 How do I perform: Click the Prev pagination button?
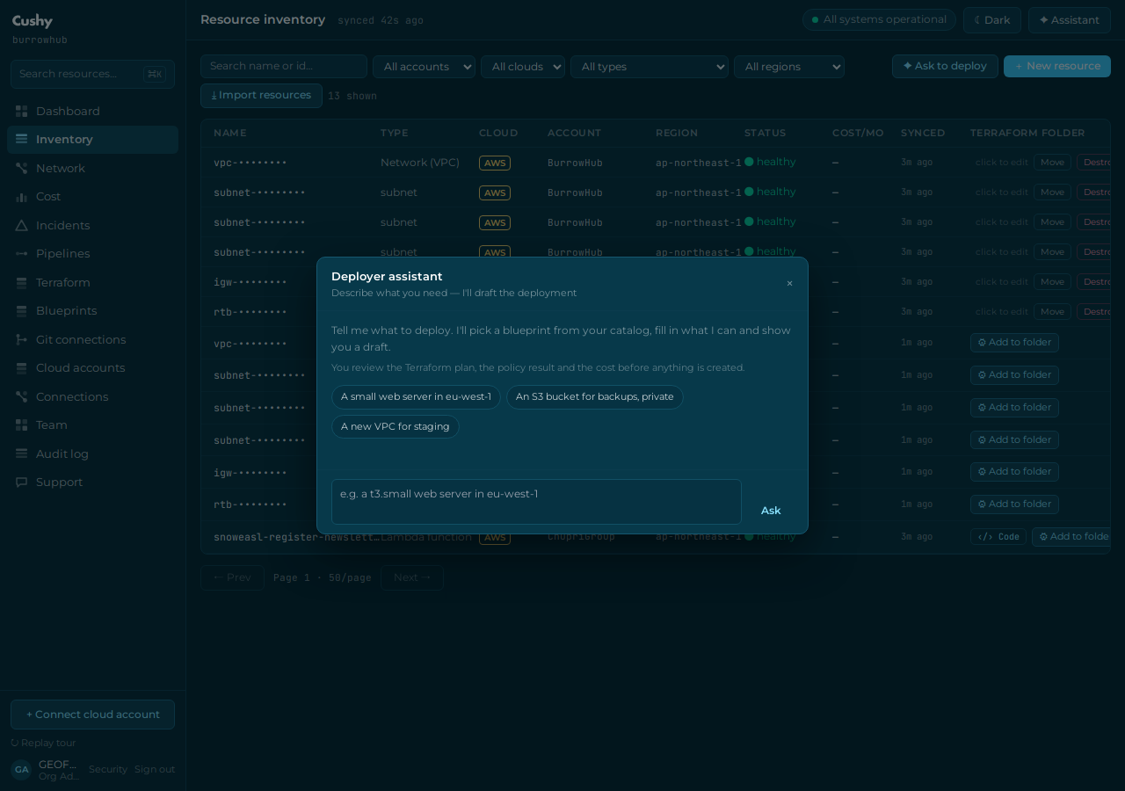(x=232, y=578)
